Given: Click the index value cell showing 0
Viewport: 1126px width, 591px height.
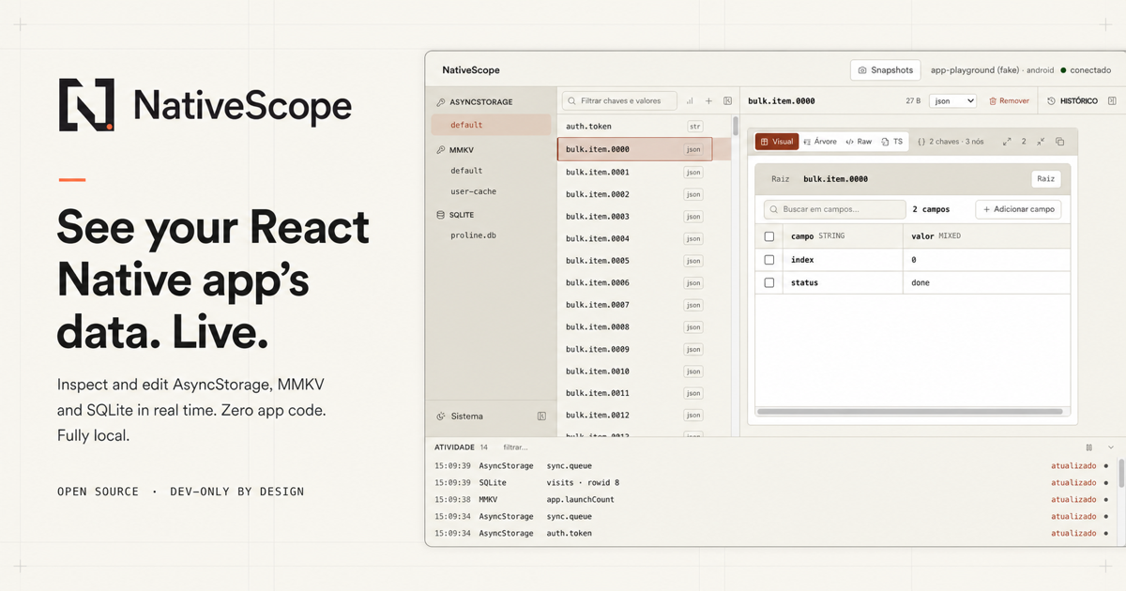Looking at the screenshot, I should [x=986, y=260].
